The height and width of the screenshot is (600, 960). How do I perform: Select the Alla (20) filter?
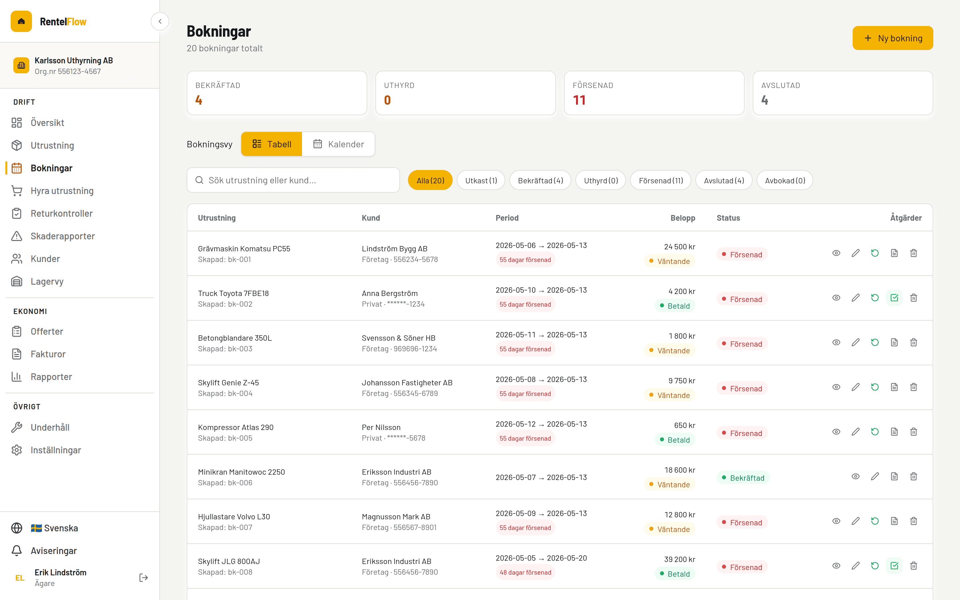pyautogui.click(x=430, y=181)
